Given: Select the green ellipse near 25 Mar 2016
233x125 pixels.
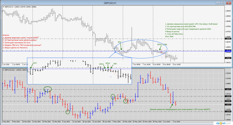Looking at the screenshot, I should point(48,89).
